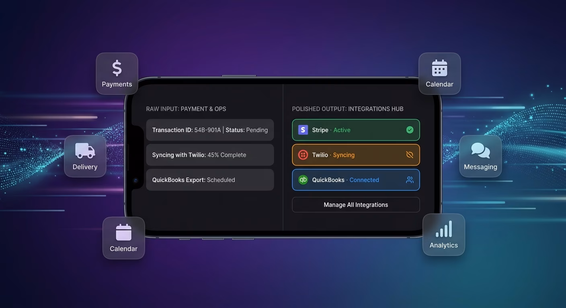Click the QuickBooks green logo icon
The width and height of the screenshot is (566, 308).
303,180
